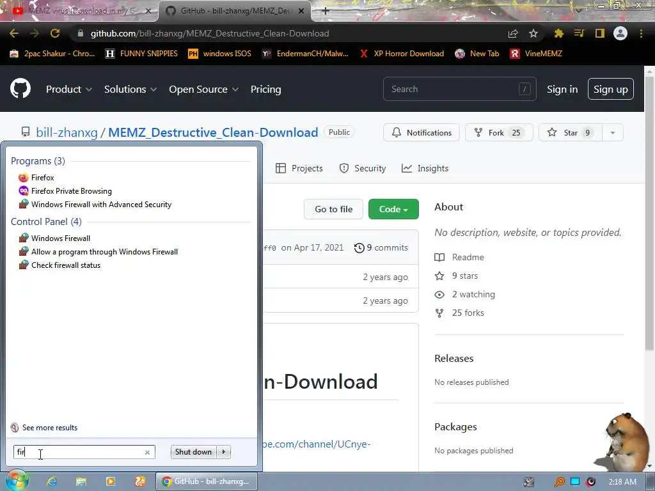Expand the Open Source dropdown
Viewport: 655px width, 491px height.
pos(204,90)
